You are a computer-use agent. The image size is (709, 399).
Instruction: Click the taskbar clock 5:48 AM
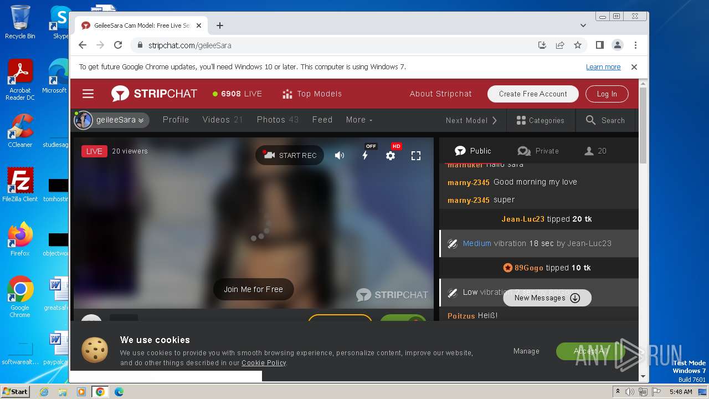(x=680, y=392)
